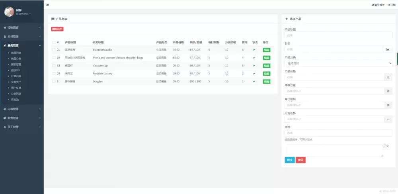
Task: Select the checkbox for Vacuum cup row
Action: pos(54,66)
